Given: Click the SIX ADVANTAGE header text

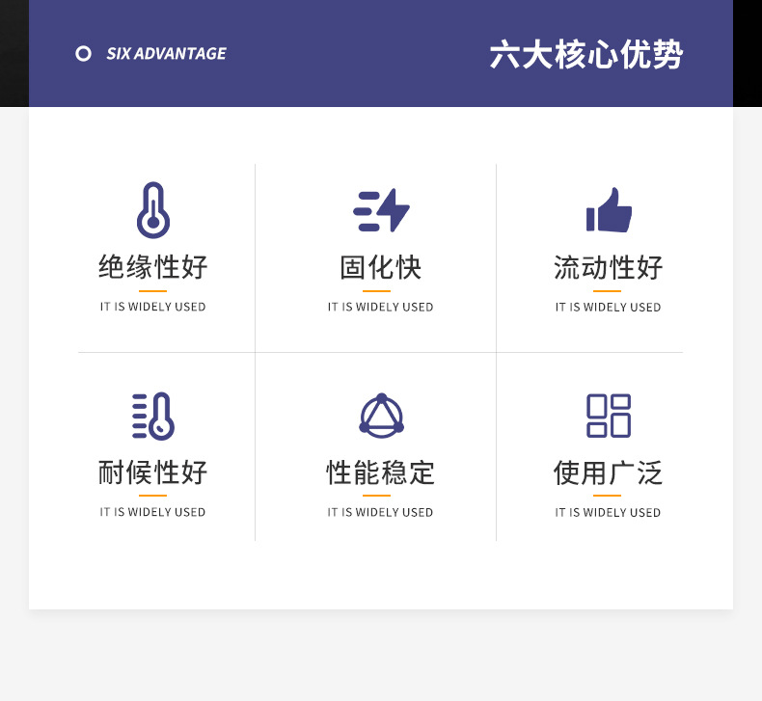Looking at the screenshot, I should coord(166,54).
